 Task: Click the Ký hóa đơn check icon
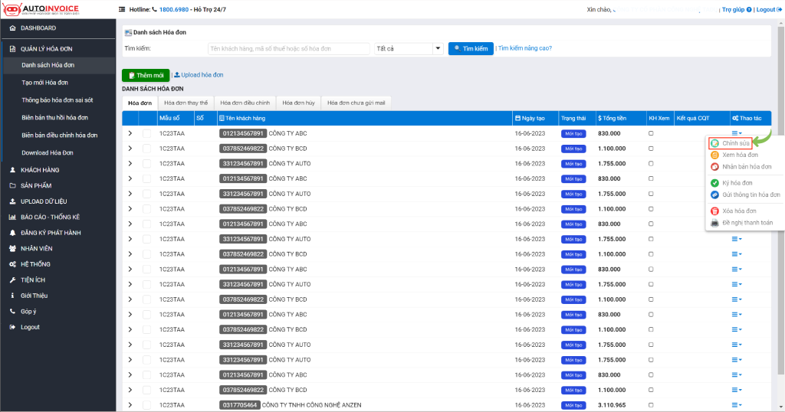(714, 183)
